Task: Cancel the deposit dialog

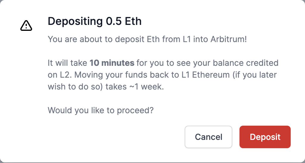Action: coord(208,137)
